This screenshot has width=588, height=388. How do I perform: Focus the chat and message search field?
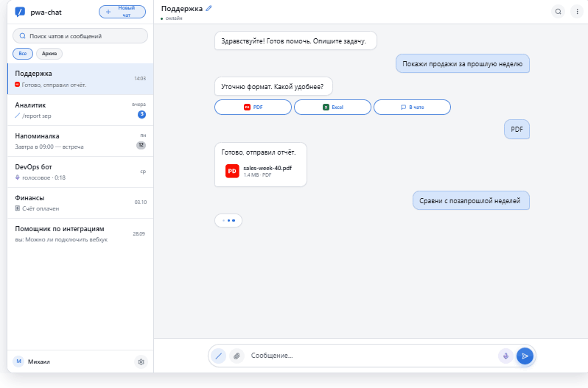point(80,36)
